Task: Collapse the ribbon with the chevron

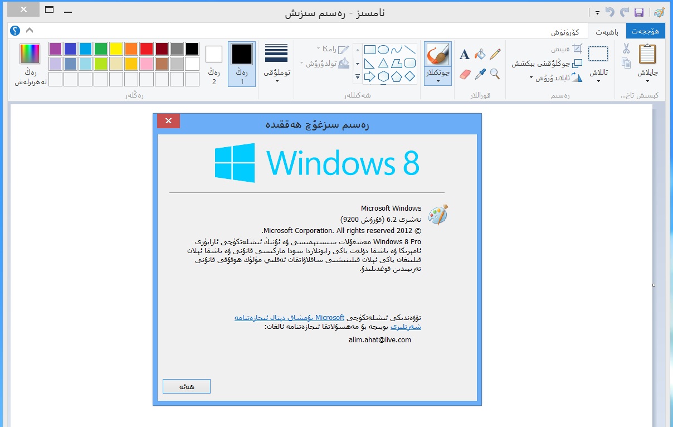Action: 30,30
